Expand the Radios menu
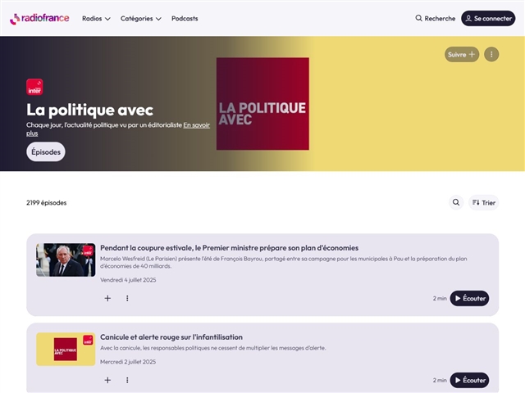The width and height of the screenshot is (525, 393). [x=96, y=19]
